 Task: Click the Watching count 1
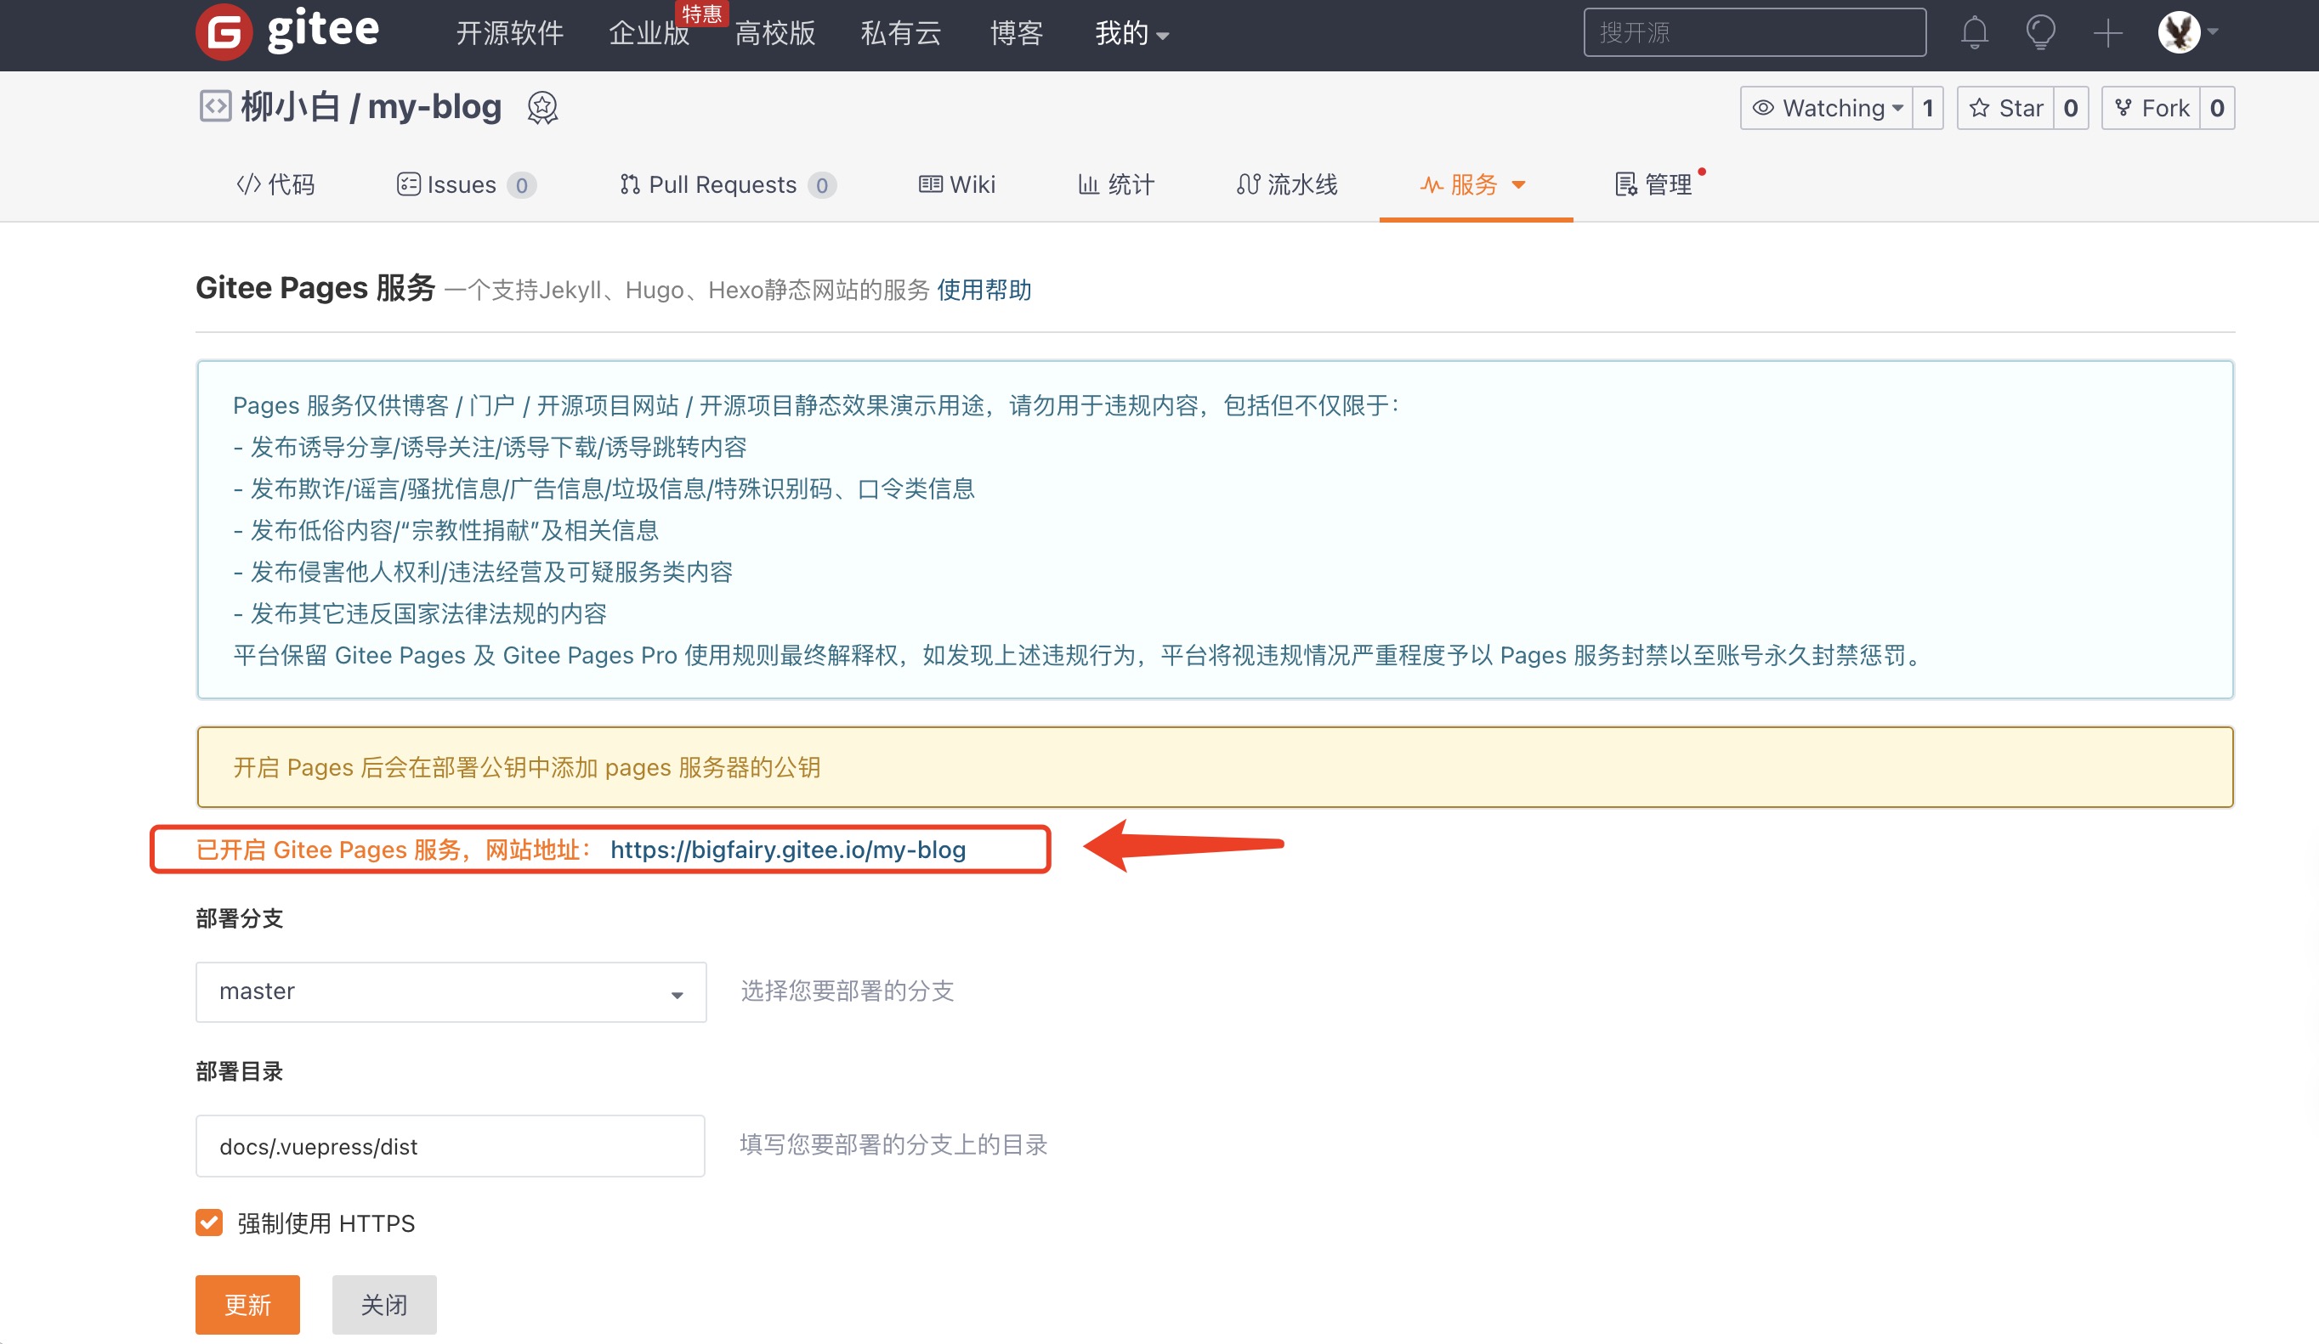tap(1928, 109)
